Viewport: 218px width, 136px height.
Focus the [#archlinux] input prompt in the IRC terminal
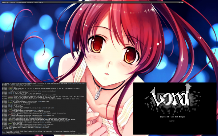coord(8,129)
